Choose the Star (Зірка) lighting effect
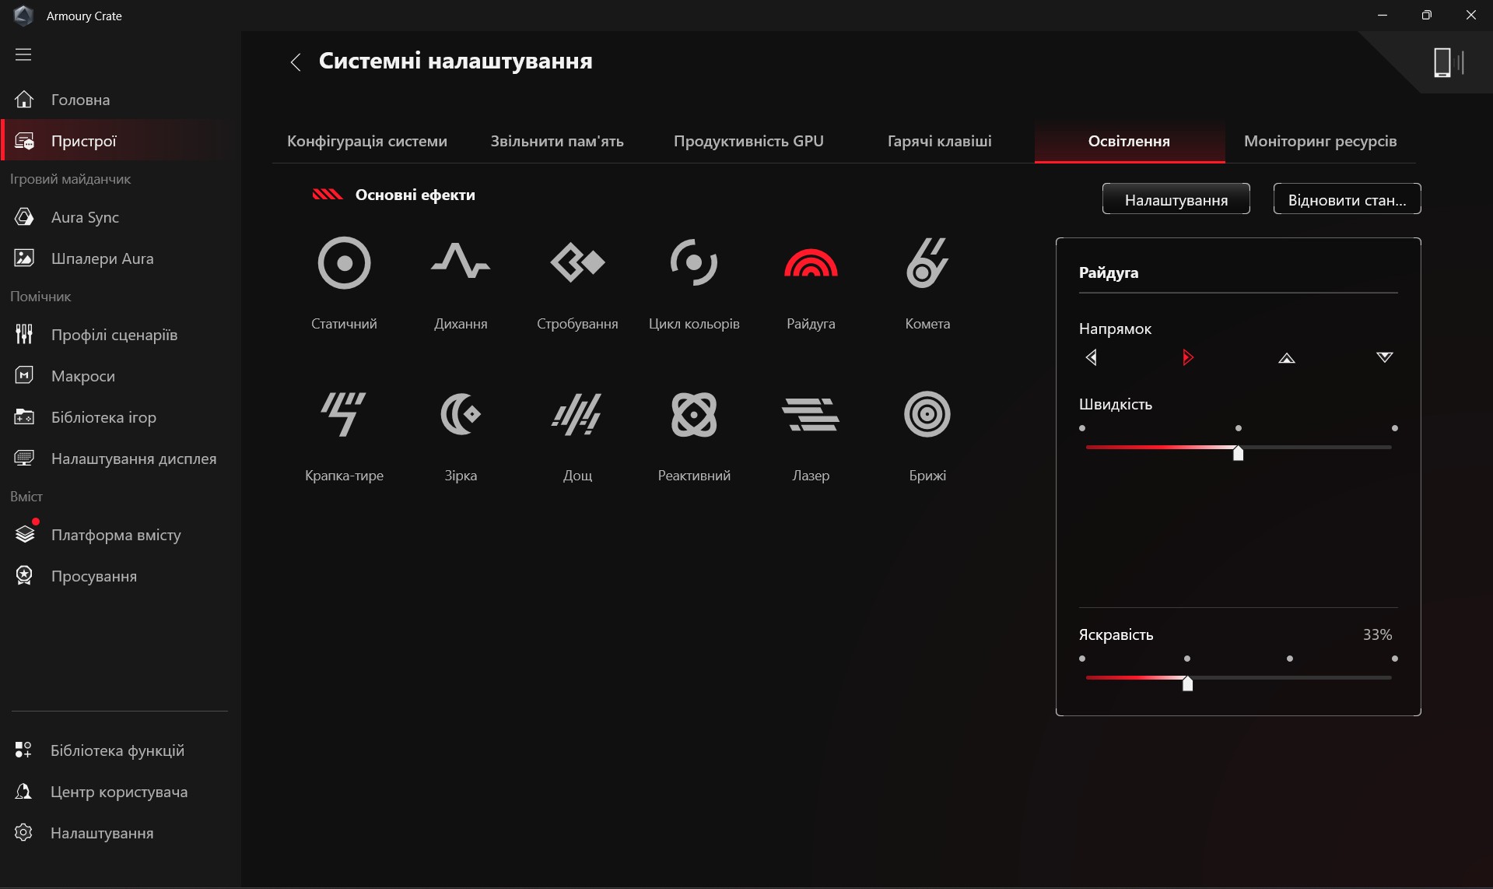Image resolution: width=1493 pixels, height=889 pixels. (x=461, y=414)
